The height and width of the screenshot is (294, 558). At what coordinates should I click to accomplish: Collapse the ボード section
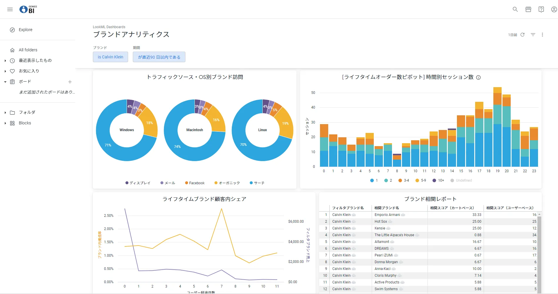click(x=5, y=82)
